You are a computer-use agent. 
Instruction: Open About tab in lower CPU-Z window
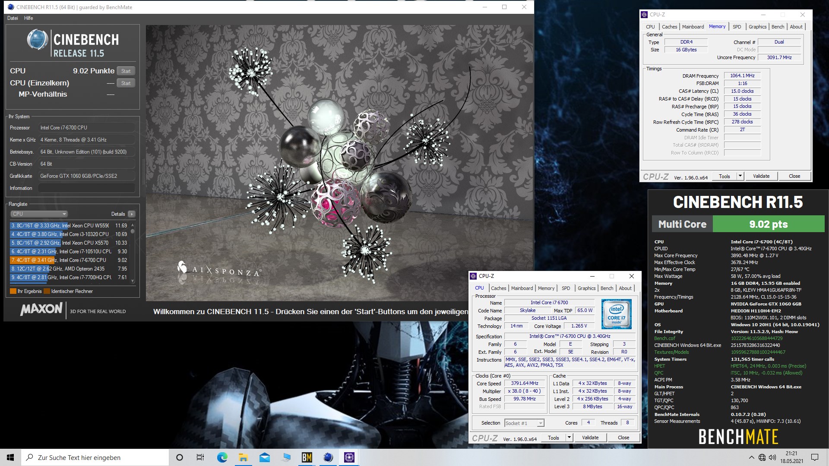click(625, 288)
